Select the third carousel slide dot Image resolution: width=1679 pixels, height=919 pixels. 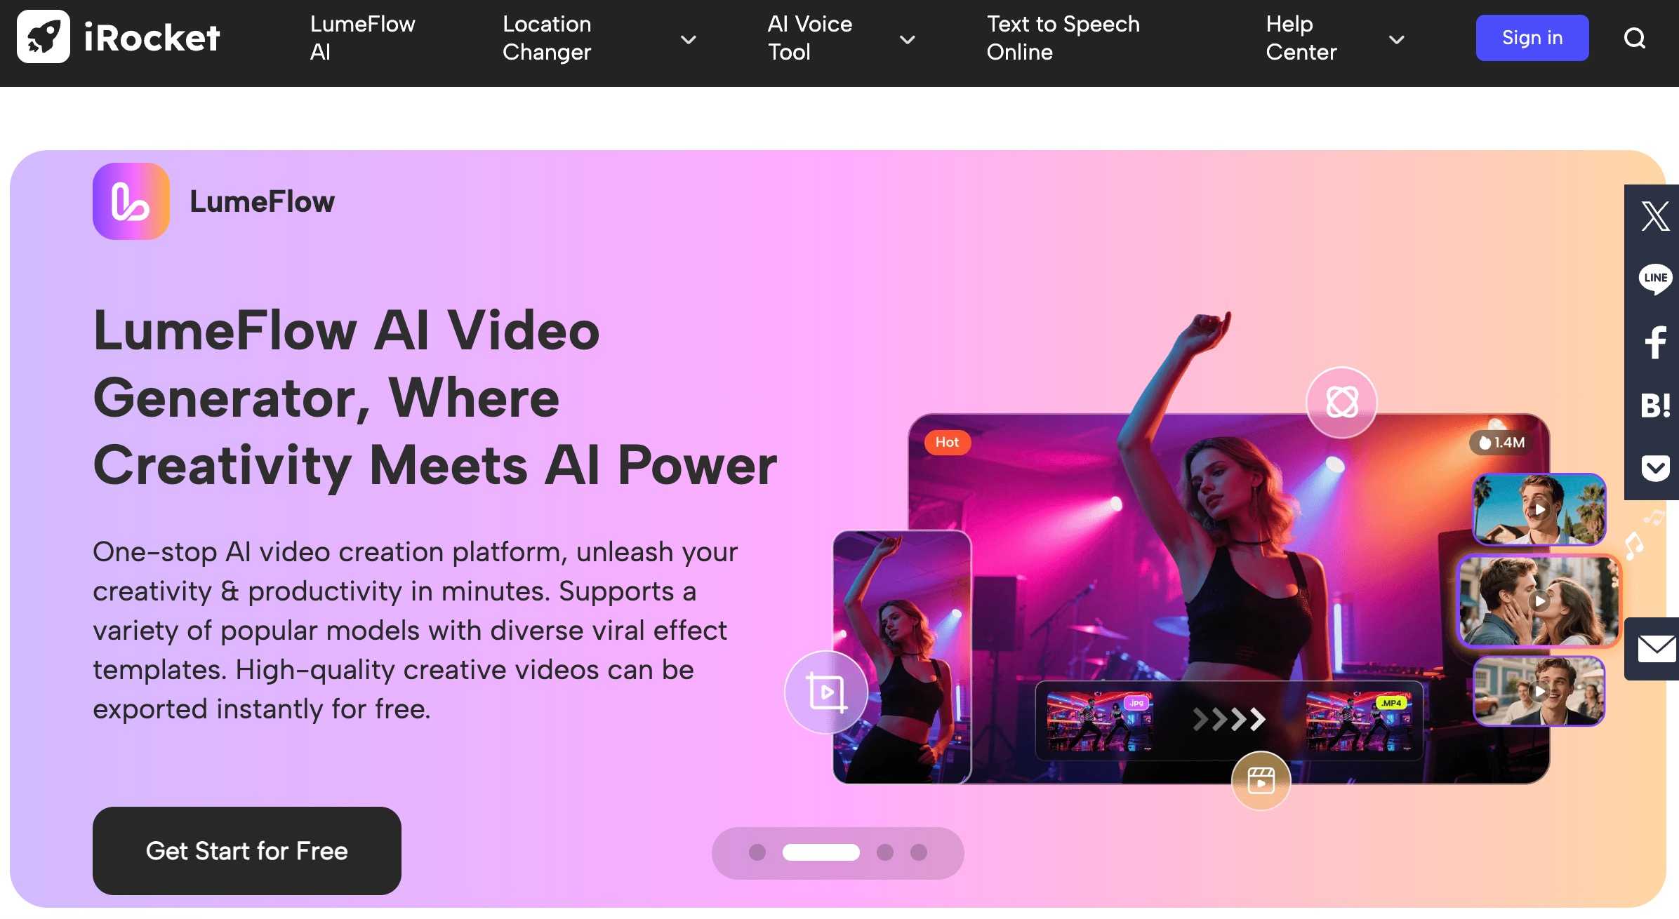point(885,852)
